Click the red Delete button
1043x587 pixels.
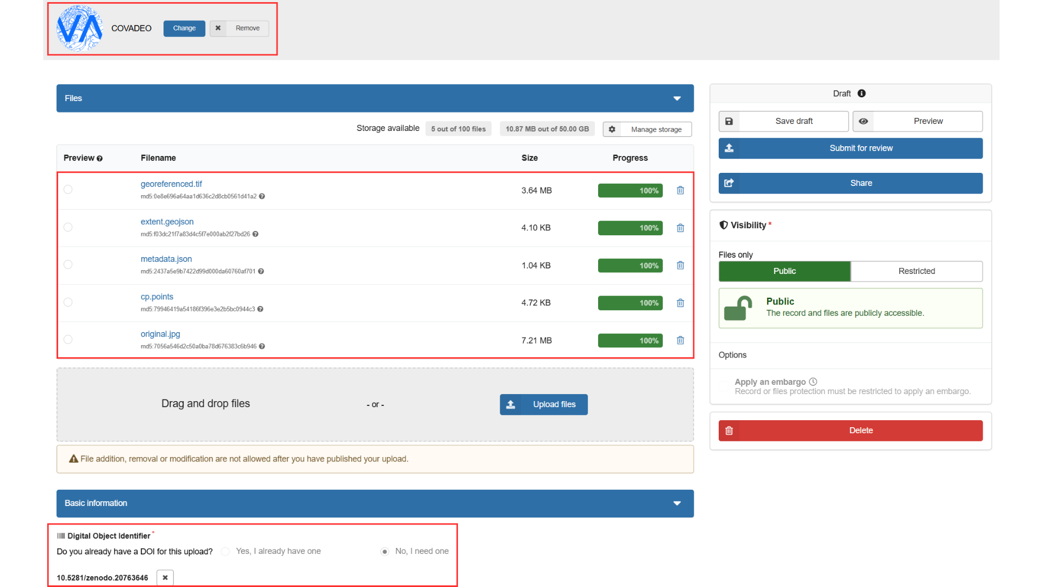click(851, 430)
